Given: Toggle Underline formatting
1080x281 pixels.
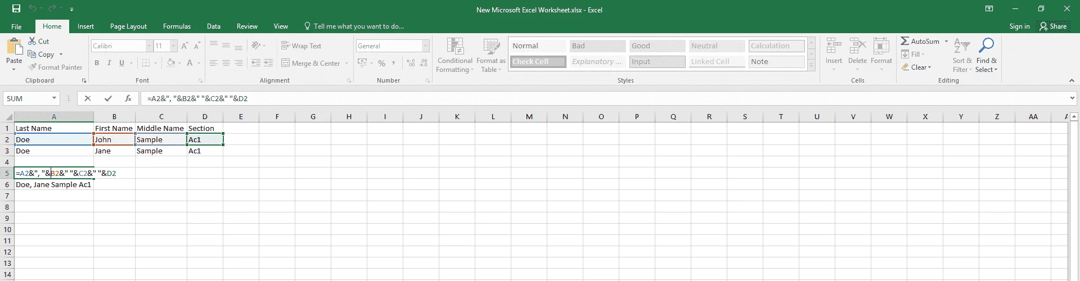Looking at the screenshot, I should pyautogui.click(x=121, y=63).
